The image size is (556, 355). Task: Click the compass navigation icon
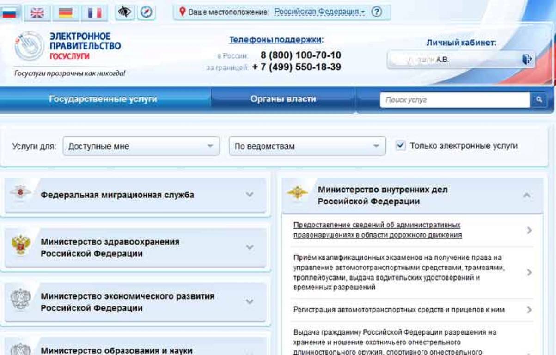(x=146, y=12)
